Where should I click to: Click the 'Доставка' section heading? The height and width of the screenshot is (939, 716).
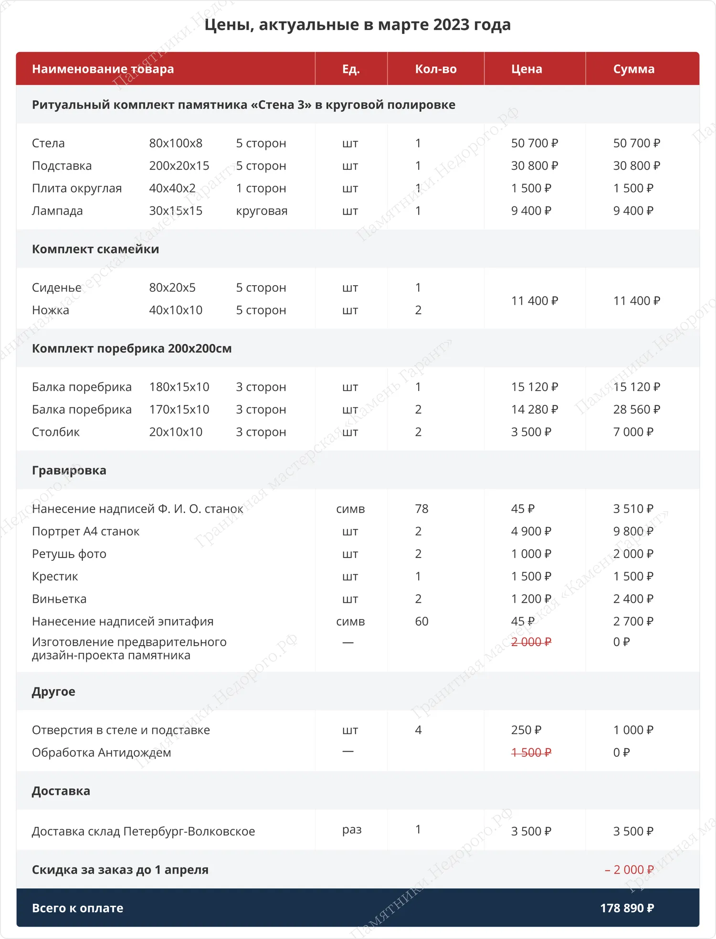click(x=61, y=791)
